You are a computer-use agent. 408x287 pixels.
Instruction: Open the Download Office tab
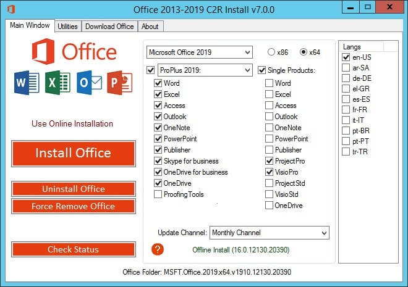point(109,27)
